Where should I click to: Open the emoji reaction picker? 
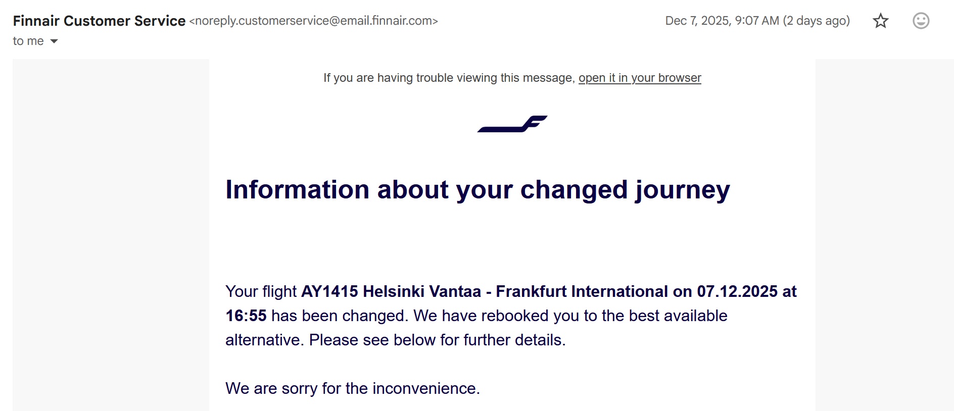point(921,21)
